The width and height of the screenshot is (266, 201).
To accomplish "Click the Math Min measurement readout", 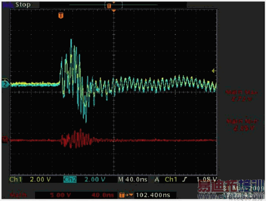I will pos(242,125).
